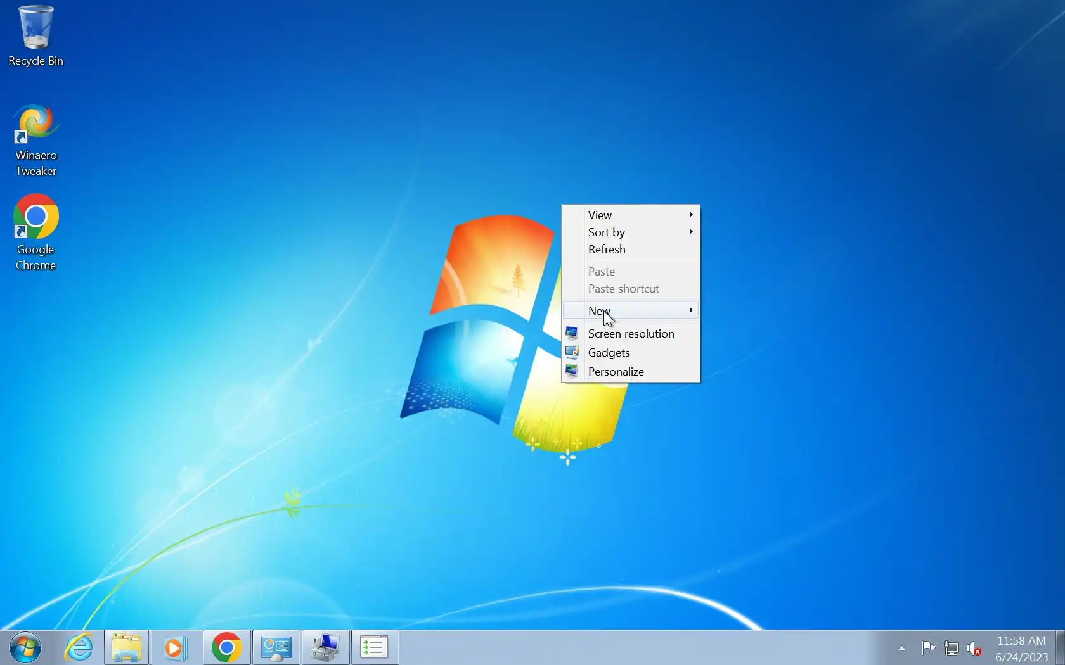1065x665 pixels.
Task: Open the Action Center flag icon
Action: point(929,647)
